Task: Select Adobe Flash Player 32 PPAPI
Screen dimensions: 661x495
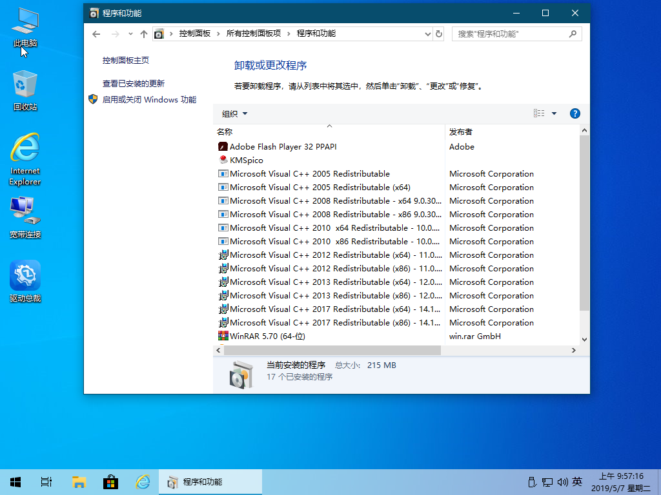Action: [283, 146]
